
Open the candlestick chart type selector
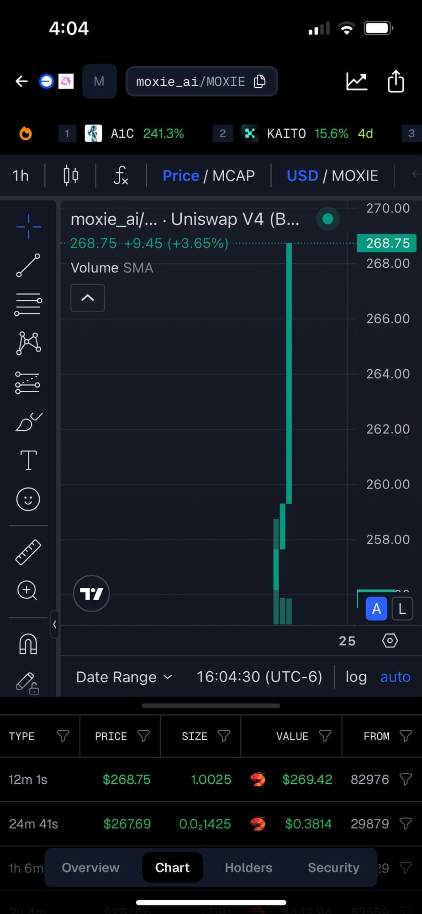tap(70, 175)
